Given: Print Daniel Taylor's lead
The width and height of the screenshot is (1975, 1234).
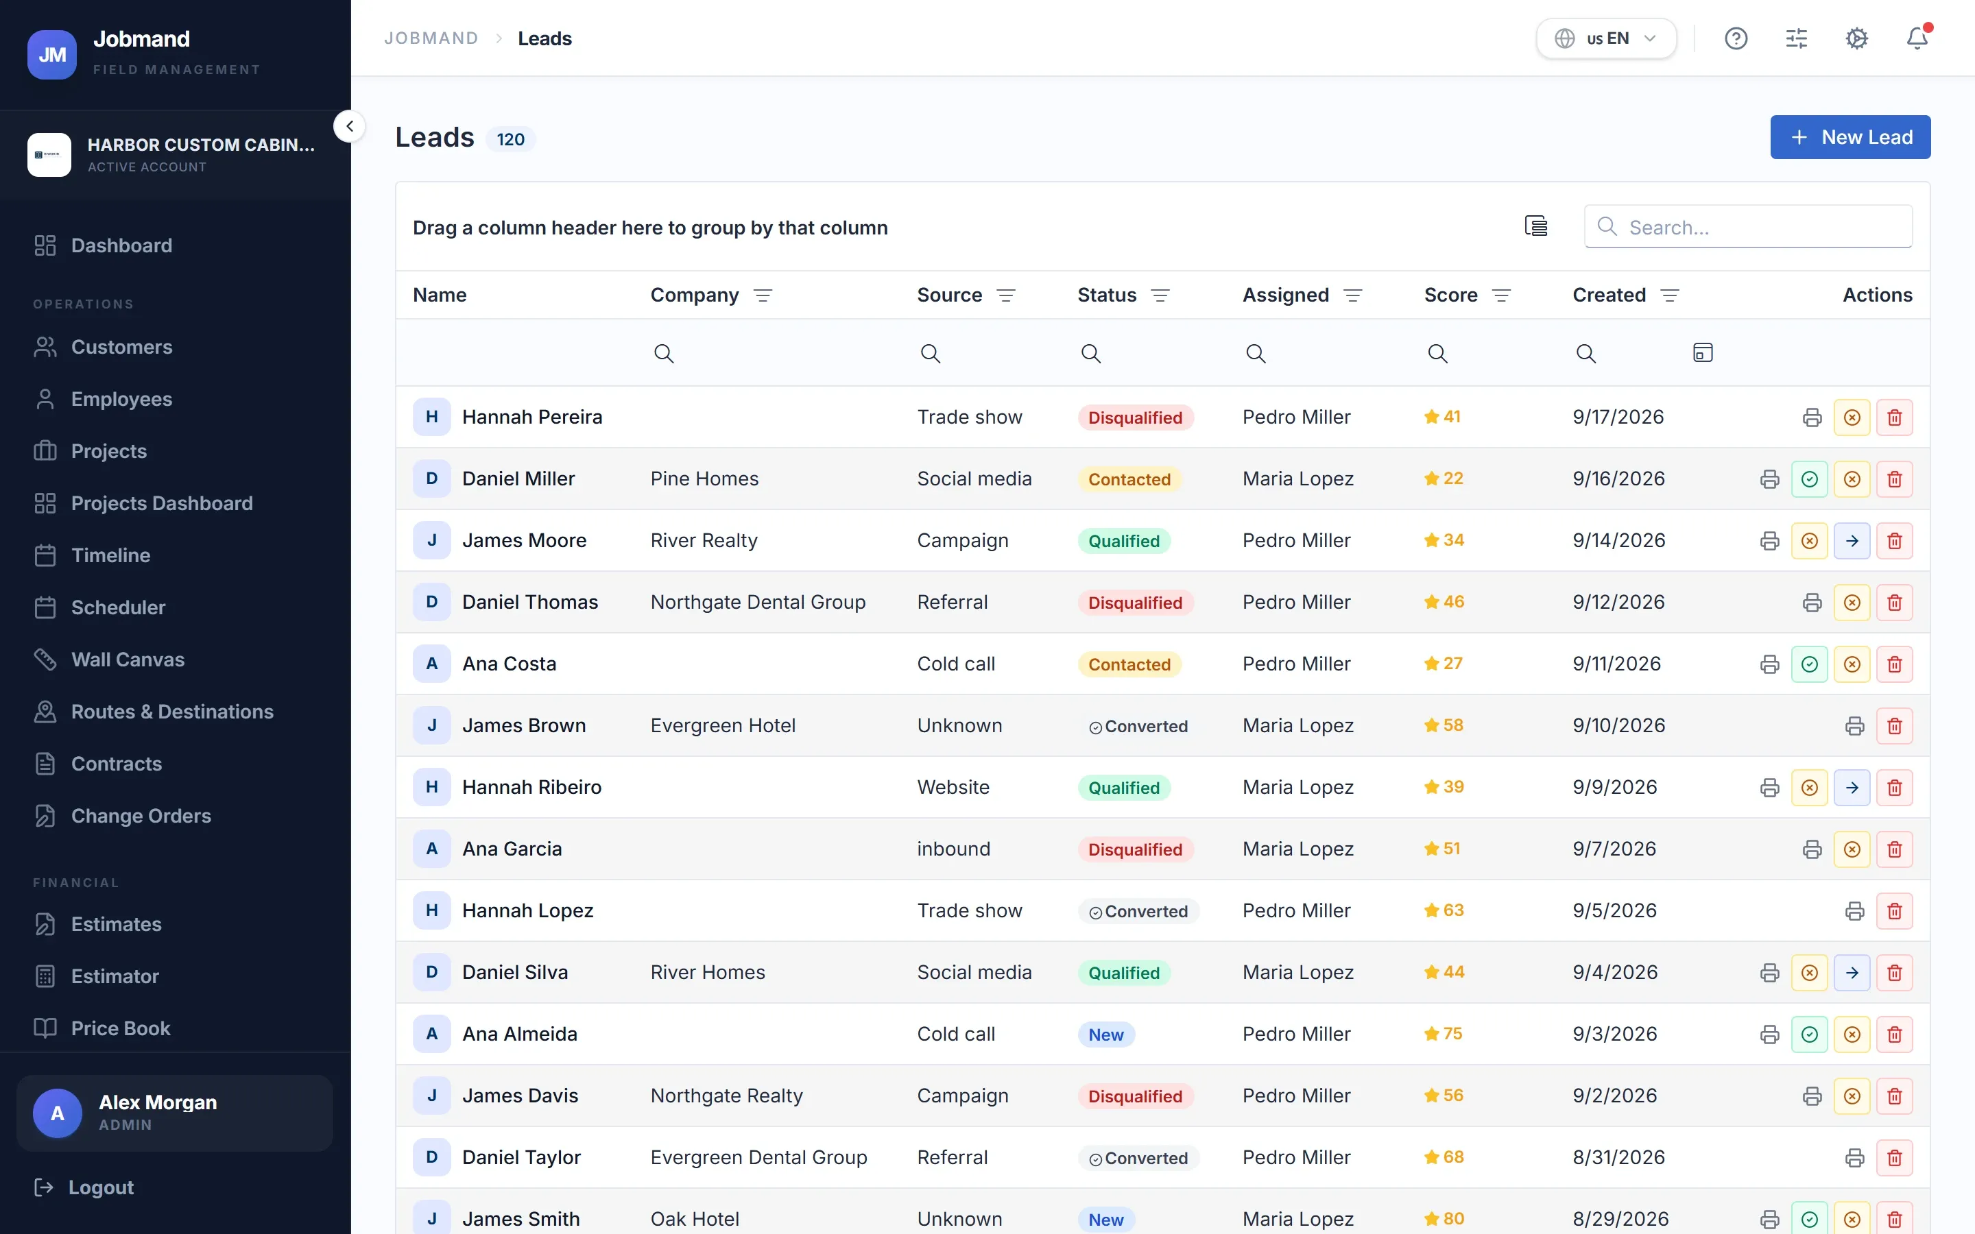Looking at the screenshot, I should pos(1854,1157).
